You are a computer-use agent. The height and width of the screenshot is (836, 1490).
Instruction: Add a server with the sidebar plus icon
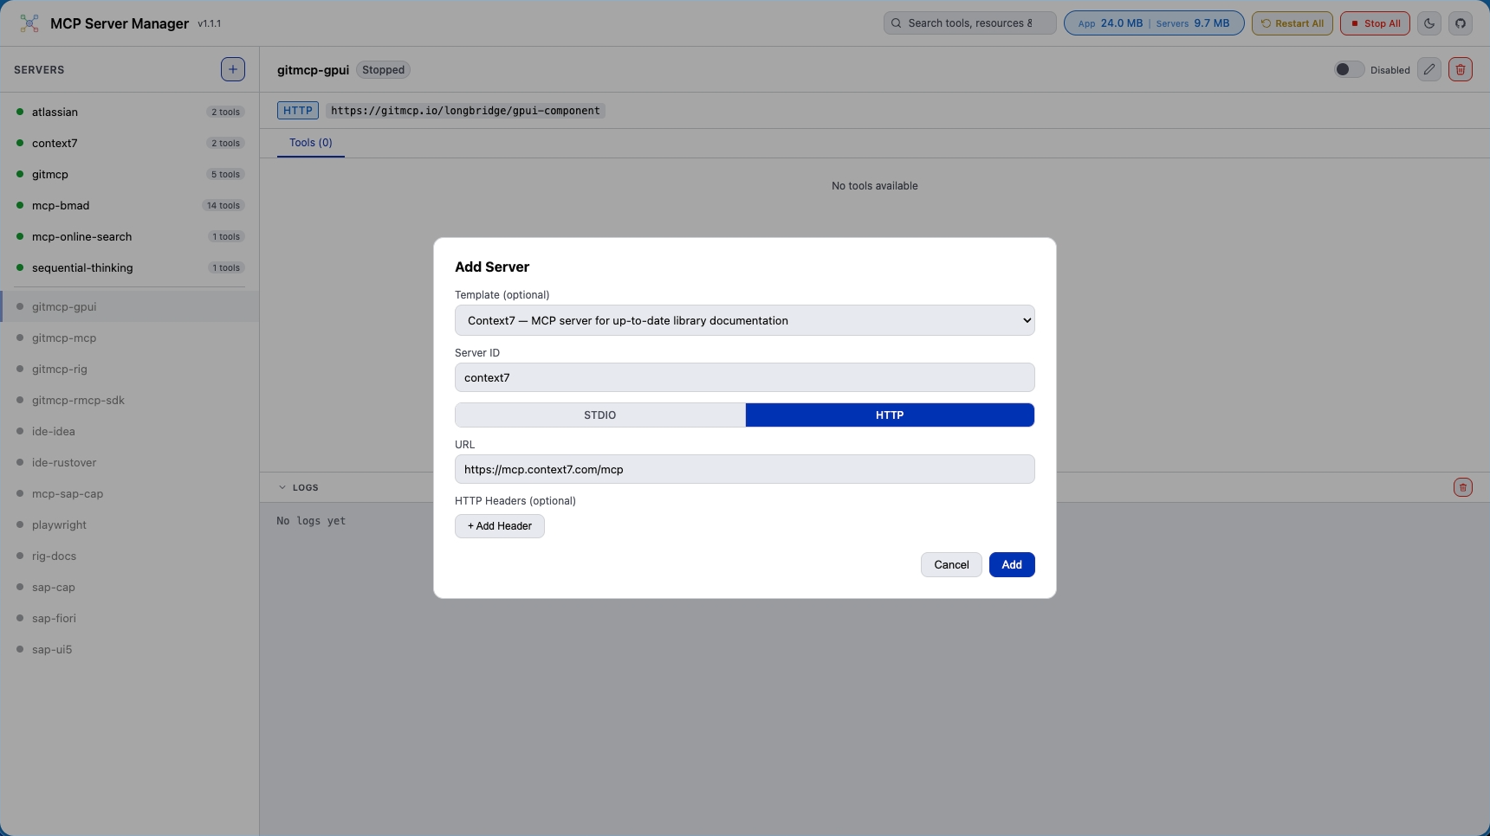[x=232, y=69]
